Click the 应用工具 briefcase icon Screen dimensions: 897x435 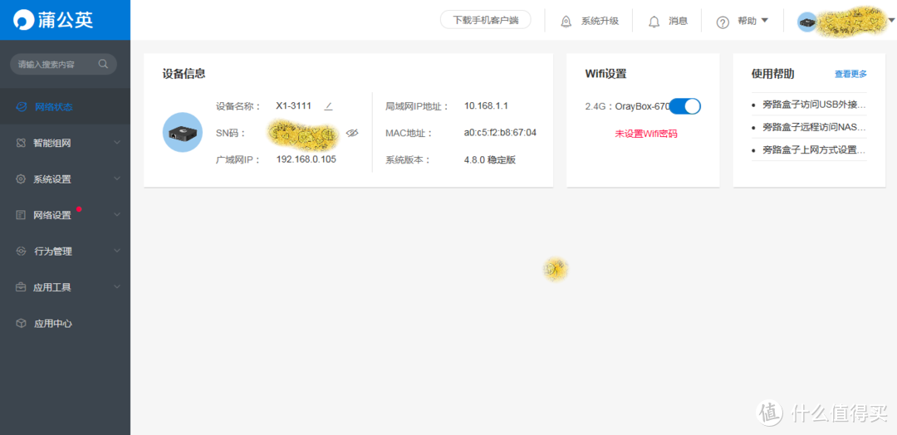[21, 287]
